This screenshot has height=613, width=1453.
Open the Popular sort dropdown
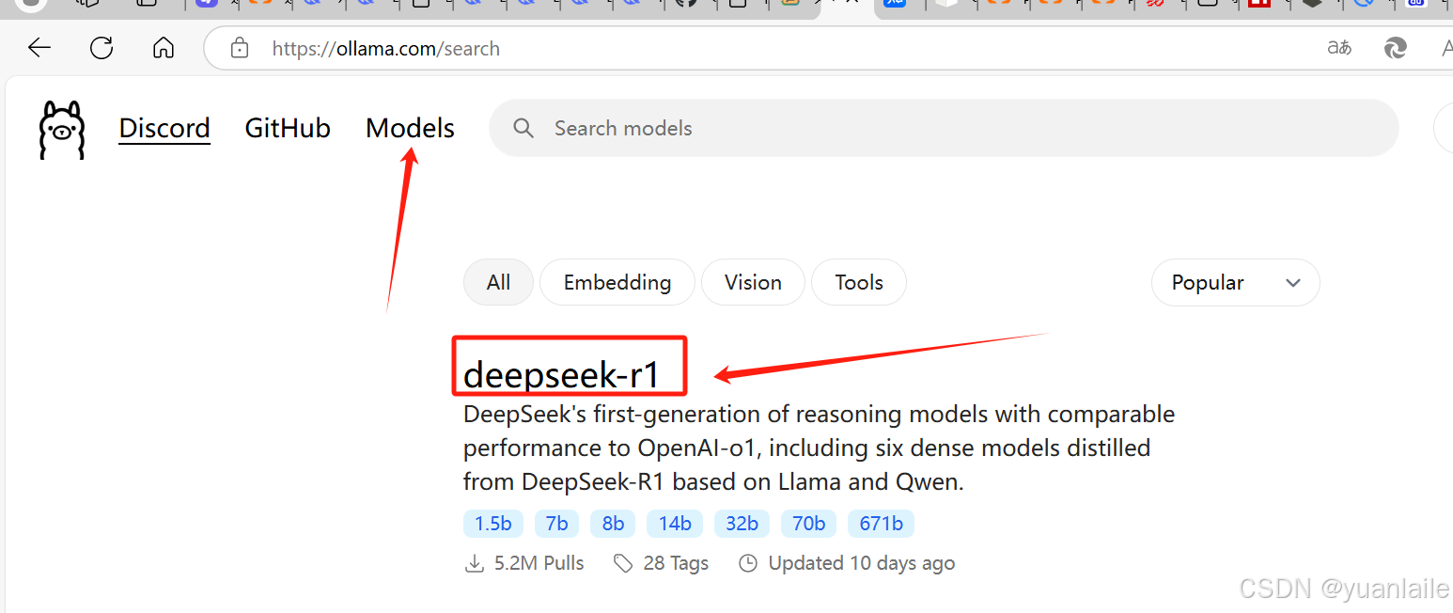point(1235,282)
